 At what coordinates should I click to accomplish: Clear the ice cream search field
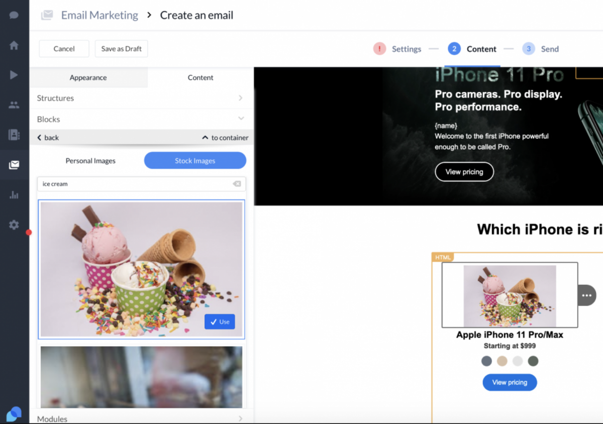click(237, 184)
